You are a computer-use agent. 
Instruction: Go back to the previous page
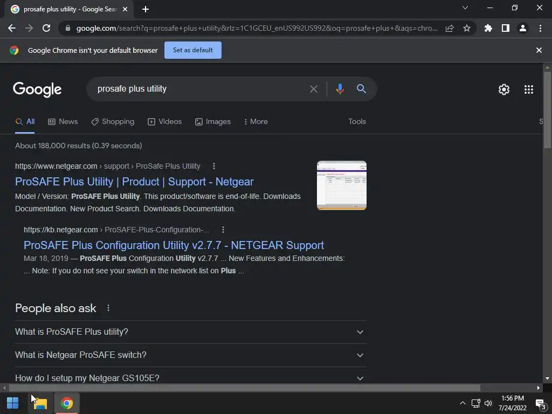(12, 28)
